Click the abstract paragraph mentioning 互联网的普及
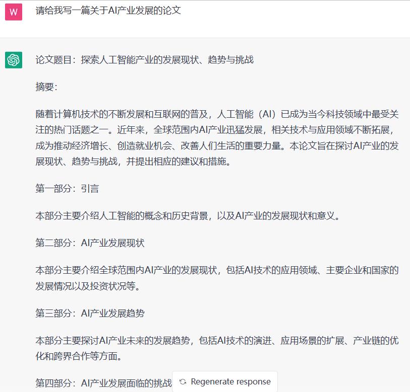Screen dimensions: 410x392 (202, 136)
